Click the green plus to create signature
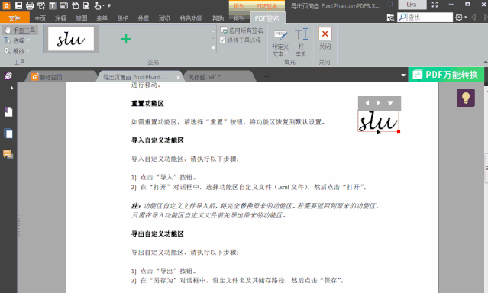This screenshot has height=293, width=488. 126,39
